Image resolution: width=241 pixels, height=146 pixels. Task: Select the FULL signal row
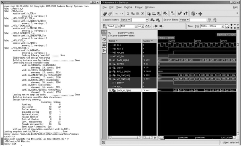[125, 87]
